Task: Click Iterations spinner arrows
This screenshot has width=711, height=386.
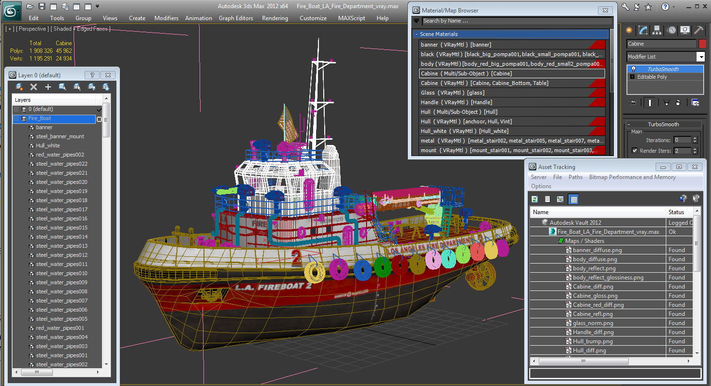Action: click(695, 140)
